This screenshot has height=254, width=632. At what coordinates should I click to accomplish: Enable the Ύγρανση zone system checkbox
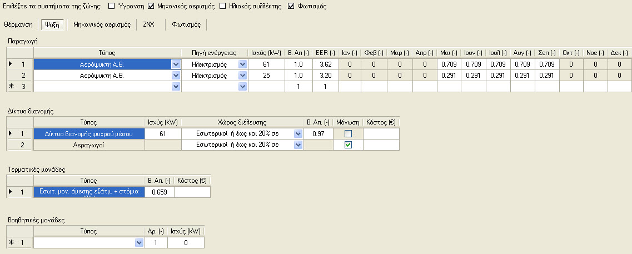pos(111,7)
